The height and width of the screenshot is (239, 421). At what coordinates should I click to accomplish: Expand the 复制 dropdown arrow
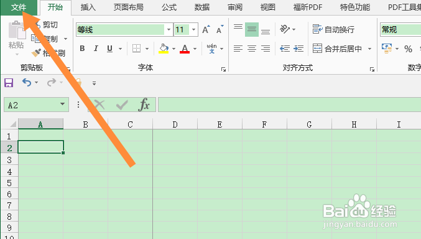(x=65, y=39)
